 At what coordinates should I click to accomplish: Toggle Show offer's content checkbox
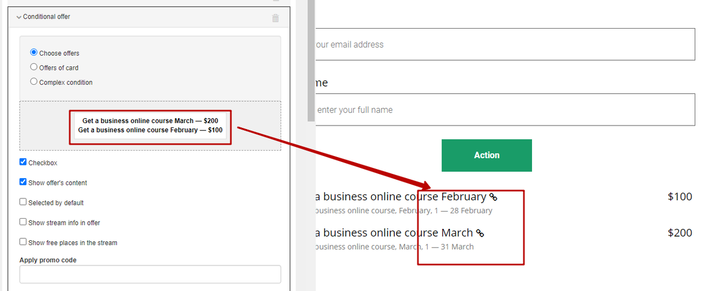coord(23,182)
